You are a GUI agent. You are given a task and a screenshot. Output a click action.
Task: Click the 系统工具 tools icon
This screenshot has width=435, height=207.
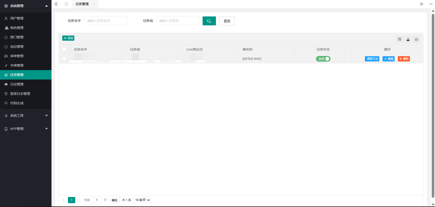click(6, 115)
